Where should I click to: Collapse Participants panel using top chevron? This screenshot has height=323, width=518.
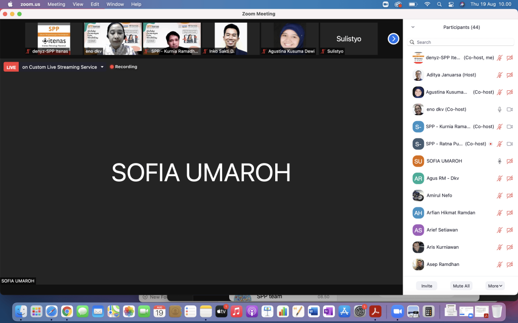click(x=413, y=27)
